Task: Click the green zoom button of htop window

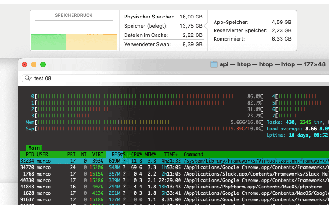Action: 43,64
